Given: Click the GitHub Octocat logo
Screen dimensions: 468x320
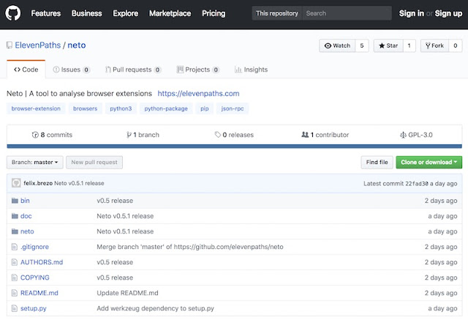Looking at the screenshot, I should pos(13,13).
